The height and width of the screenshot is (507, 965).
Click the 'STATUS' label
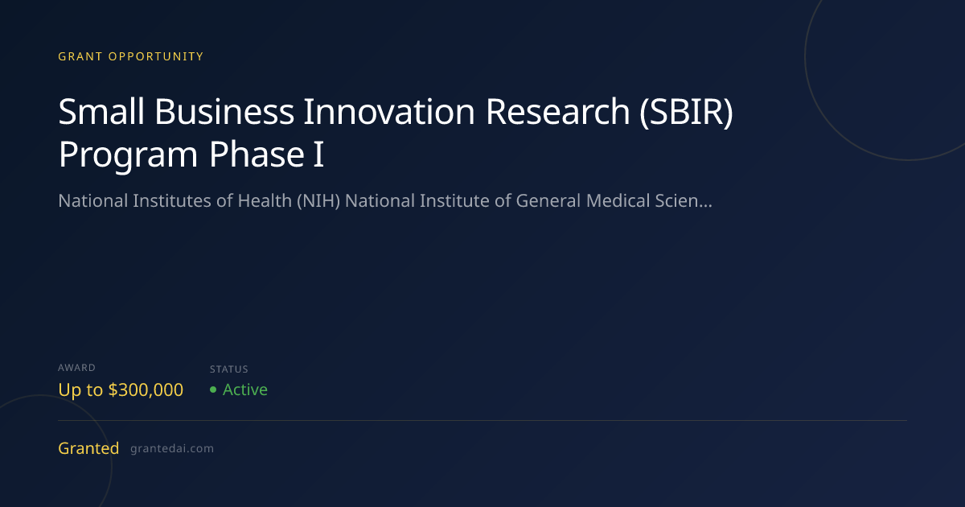tap(228, 369)
